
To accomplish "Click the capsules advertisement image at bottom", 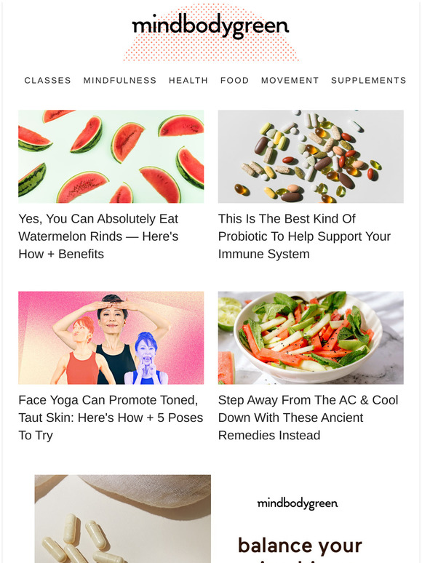I will tap(122, 519).
